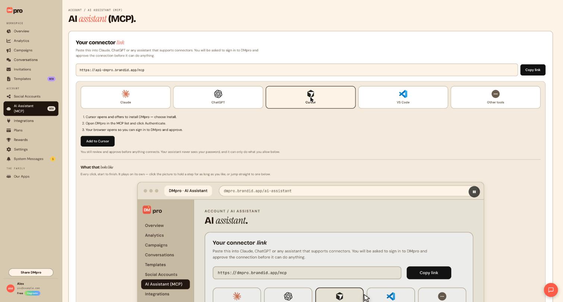Viewport: 563px width, 302px height.
Task: Copy the connector link with Copy link
Action: point(532,70)
